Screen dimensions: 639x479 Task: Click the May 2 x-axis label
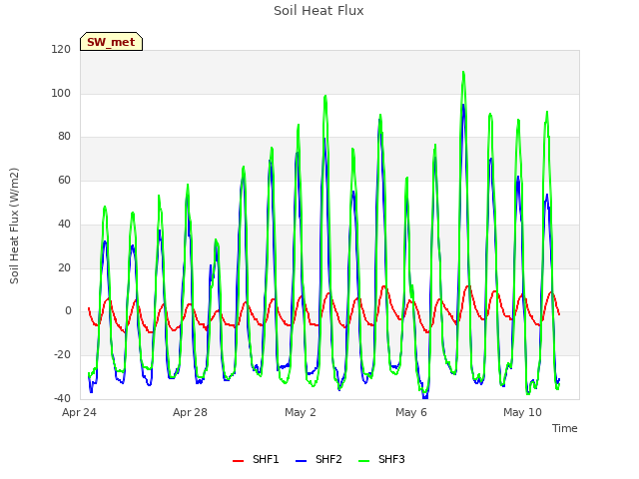pos(301,412)
